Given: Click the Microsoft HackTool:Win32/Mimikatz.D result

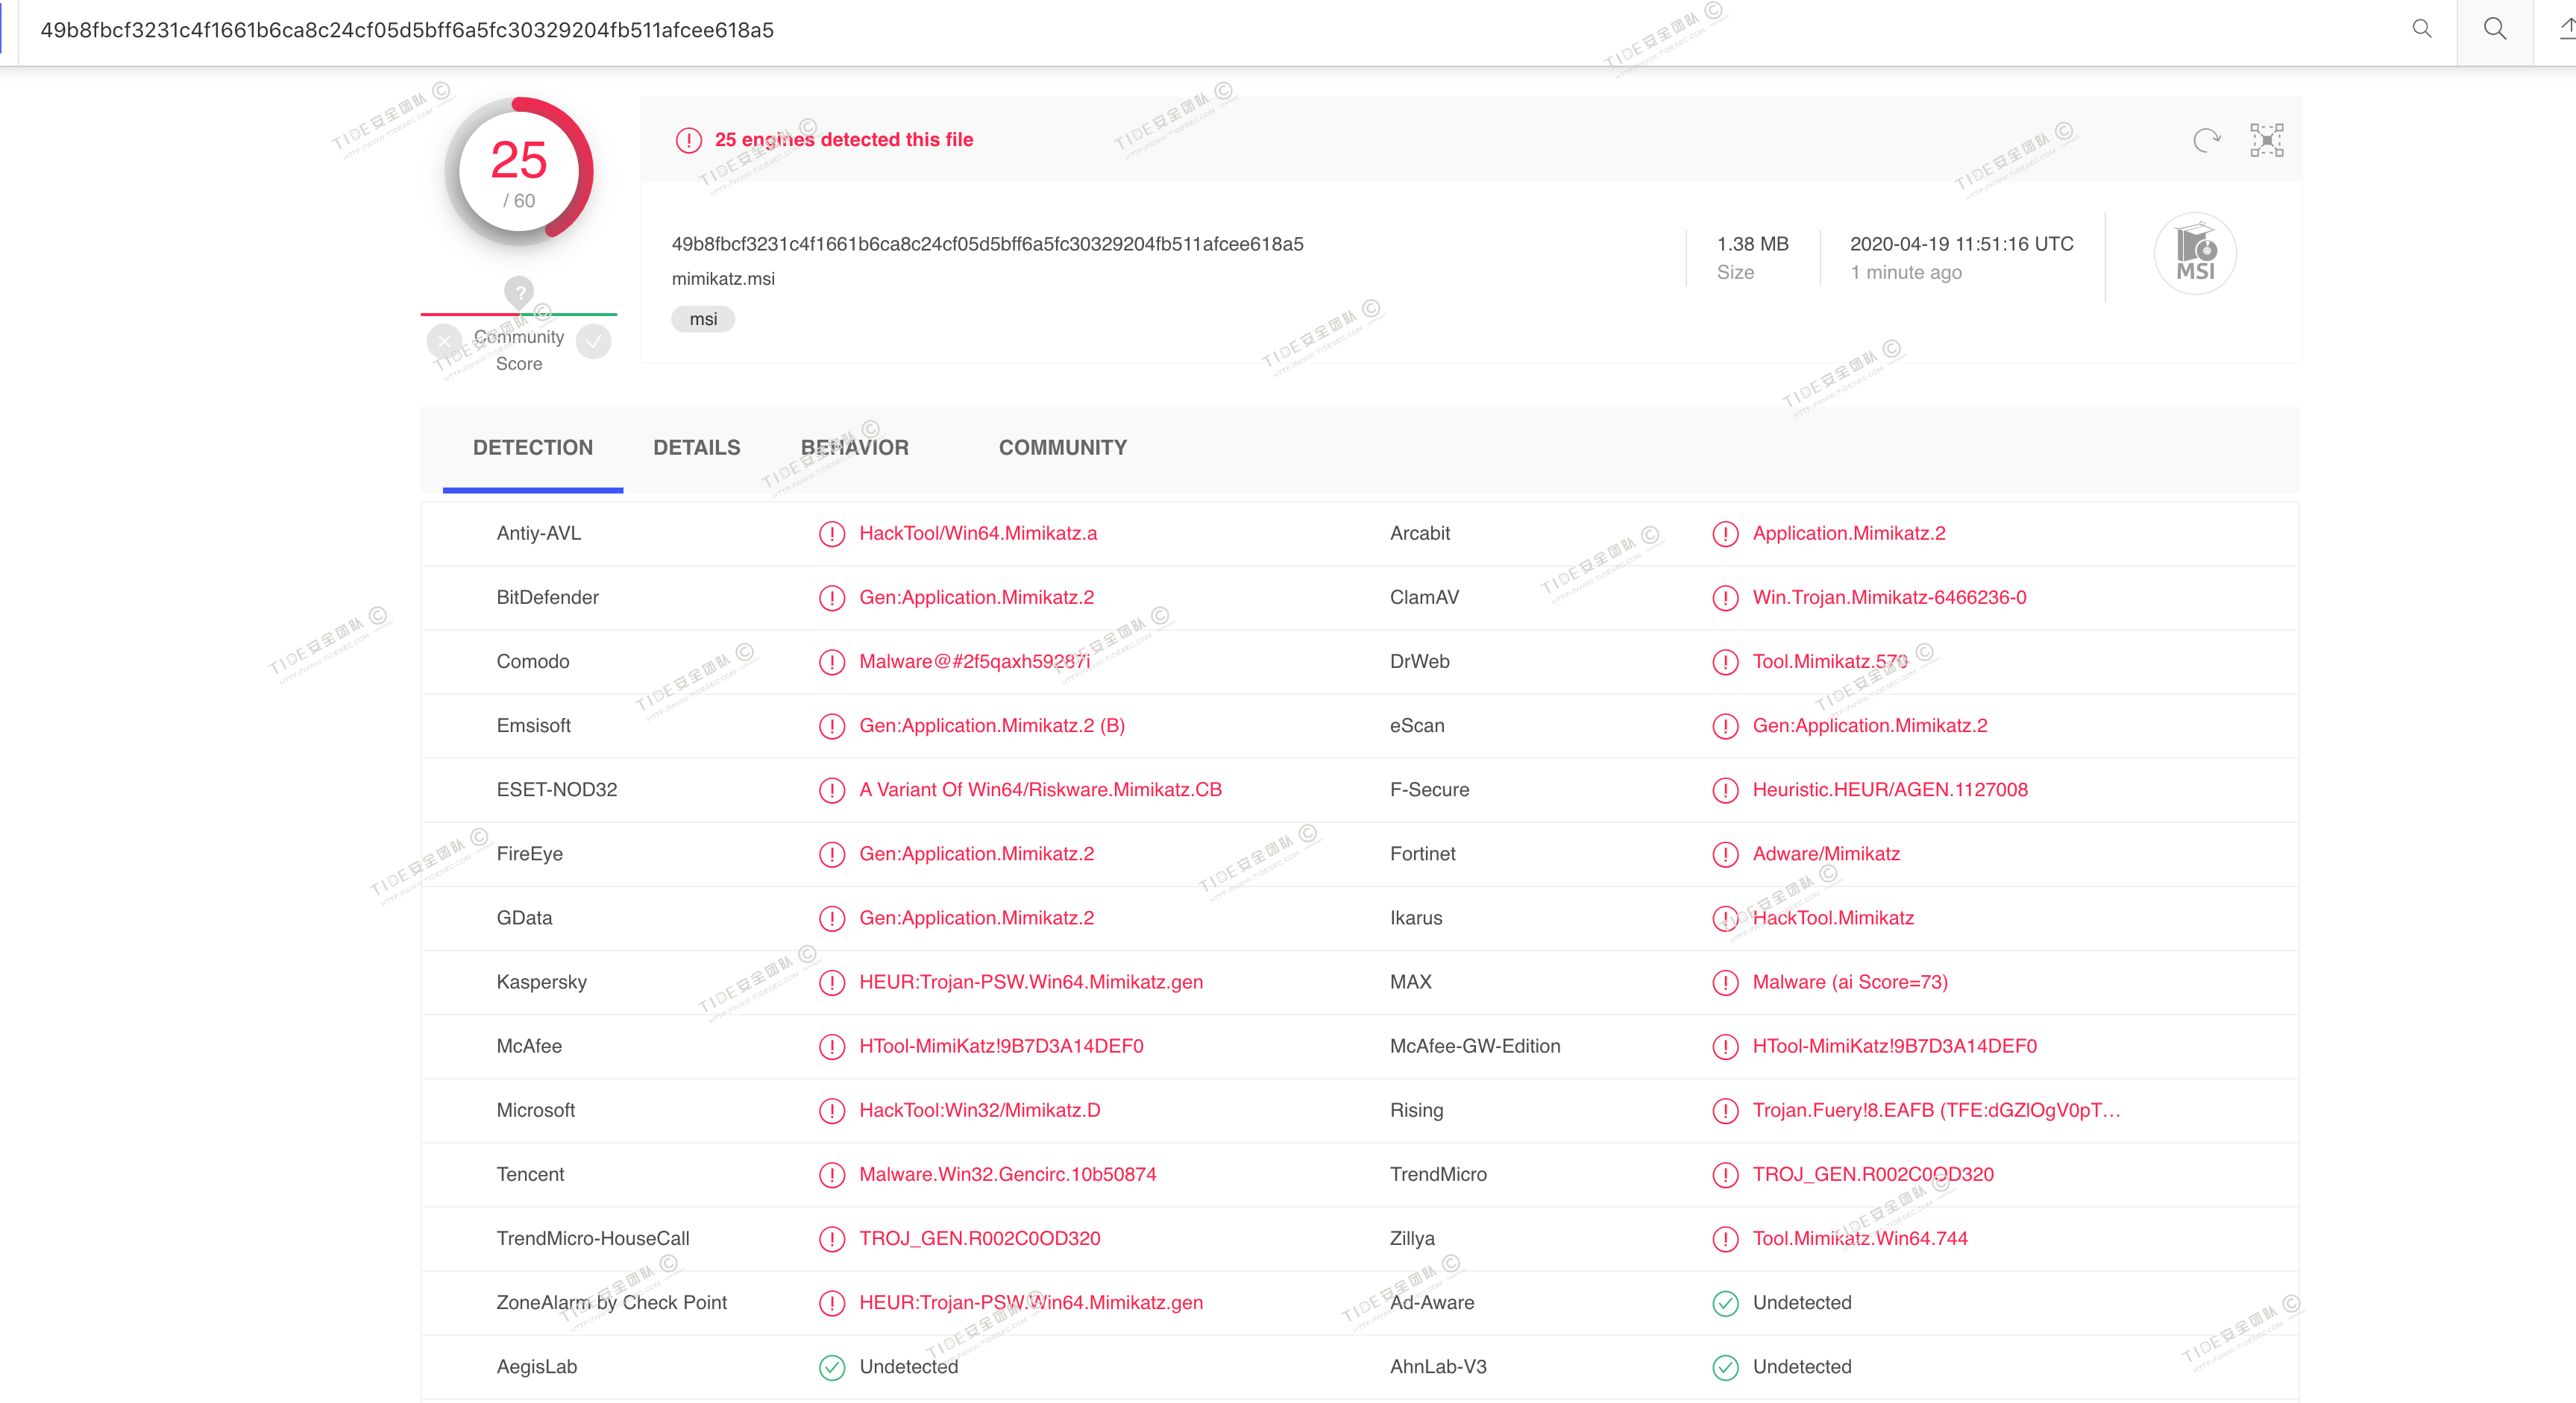Looking at the screenshot, I should pos(979,1110).
